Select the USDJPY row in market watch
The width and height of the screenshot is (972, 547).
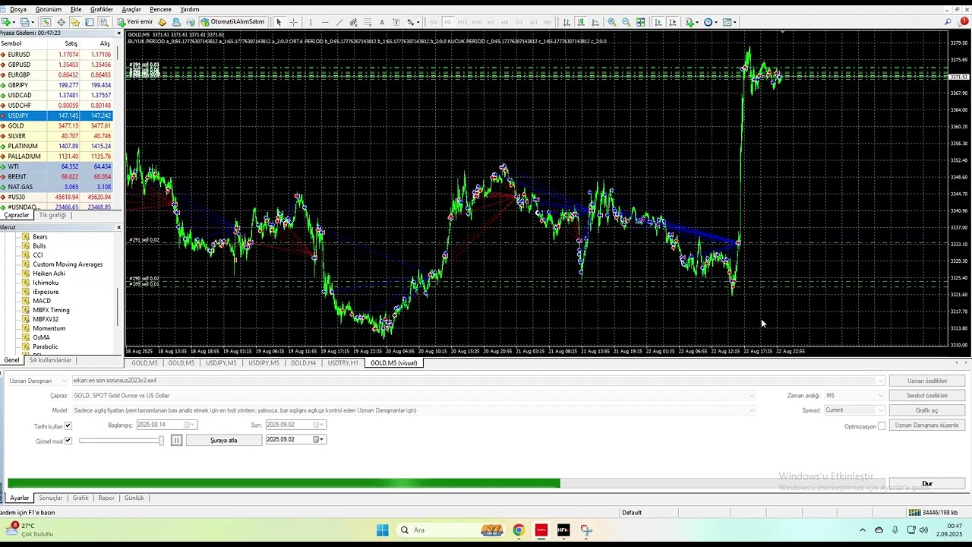click(x=56, y=115)
